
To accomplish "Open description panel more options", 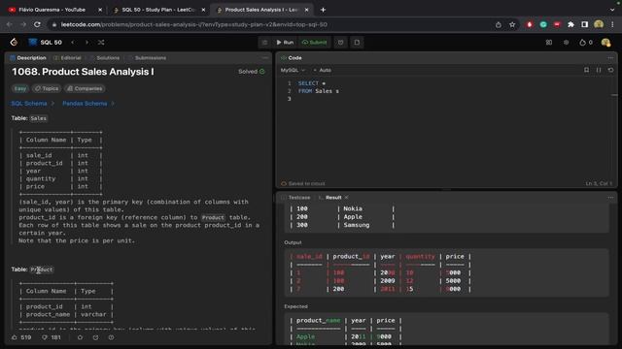I will [x=265, y=58].
